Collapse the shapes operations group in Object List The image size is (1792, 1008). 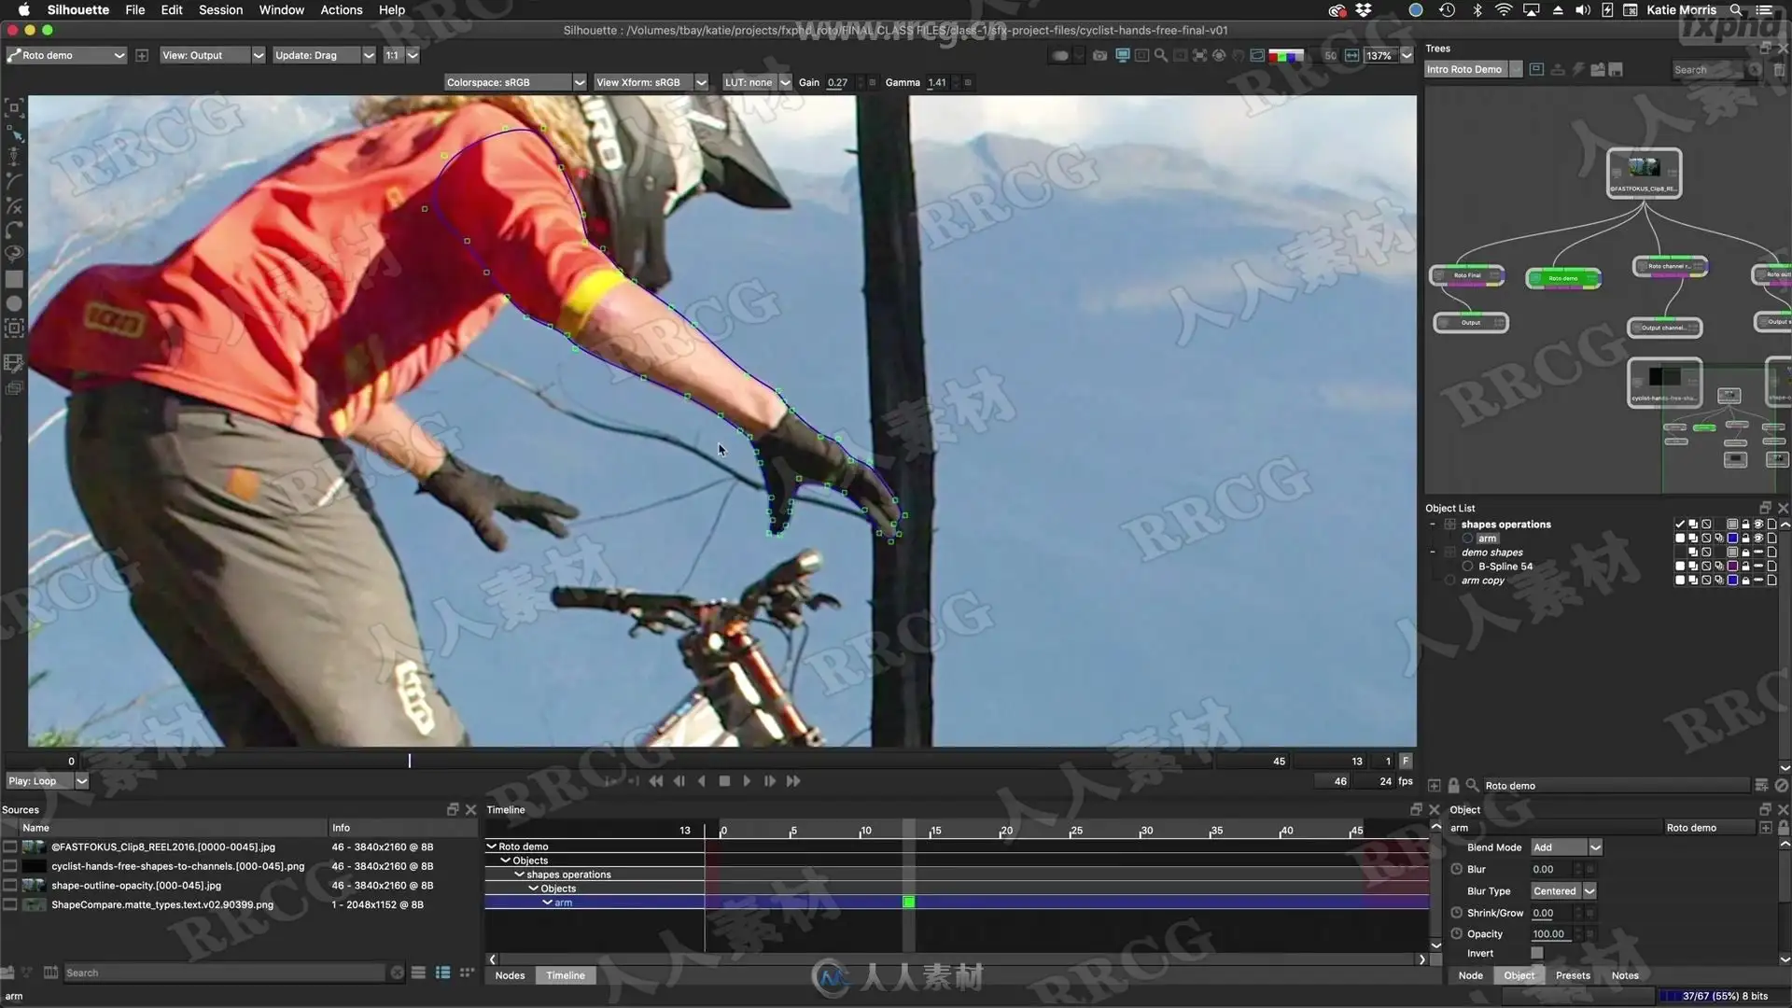coord(1433,525)
